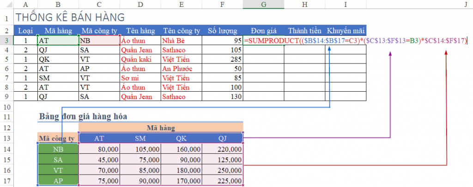Viewport: 473px width, 187px height.
Task: Click row 3 header number
Action: click(7, 41)
